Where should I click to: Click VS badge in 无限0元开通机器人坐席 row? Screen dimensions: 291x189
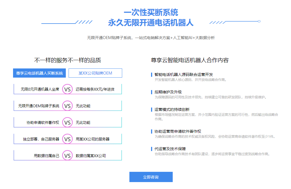[67, 89]
